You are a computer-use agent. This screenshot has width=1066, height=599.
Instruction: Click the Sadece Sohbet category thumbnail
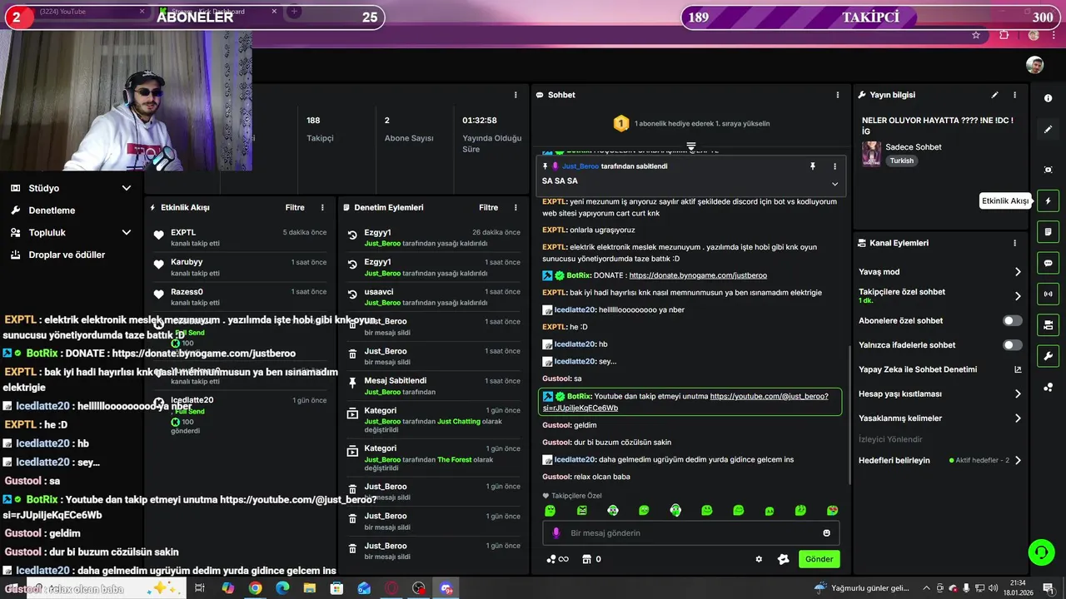coord(871,154)
